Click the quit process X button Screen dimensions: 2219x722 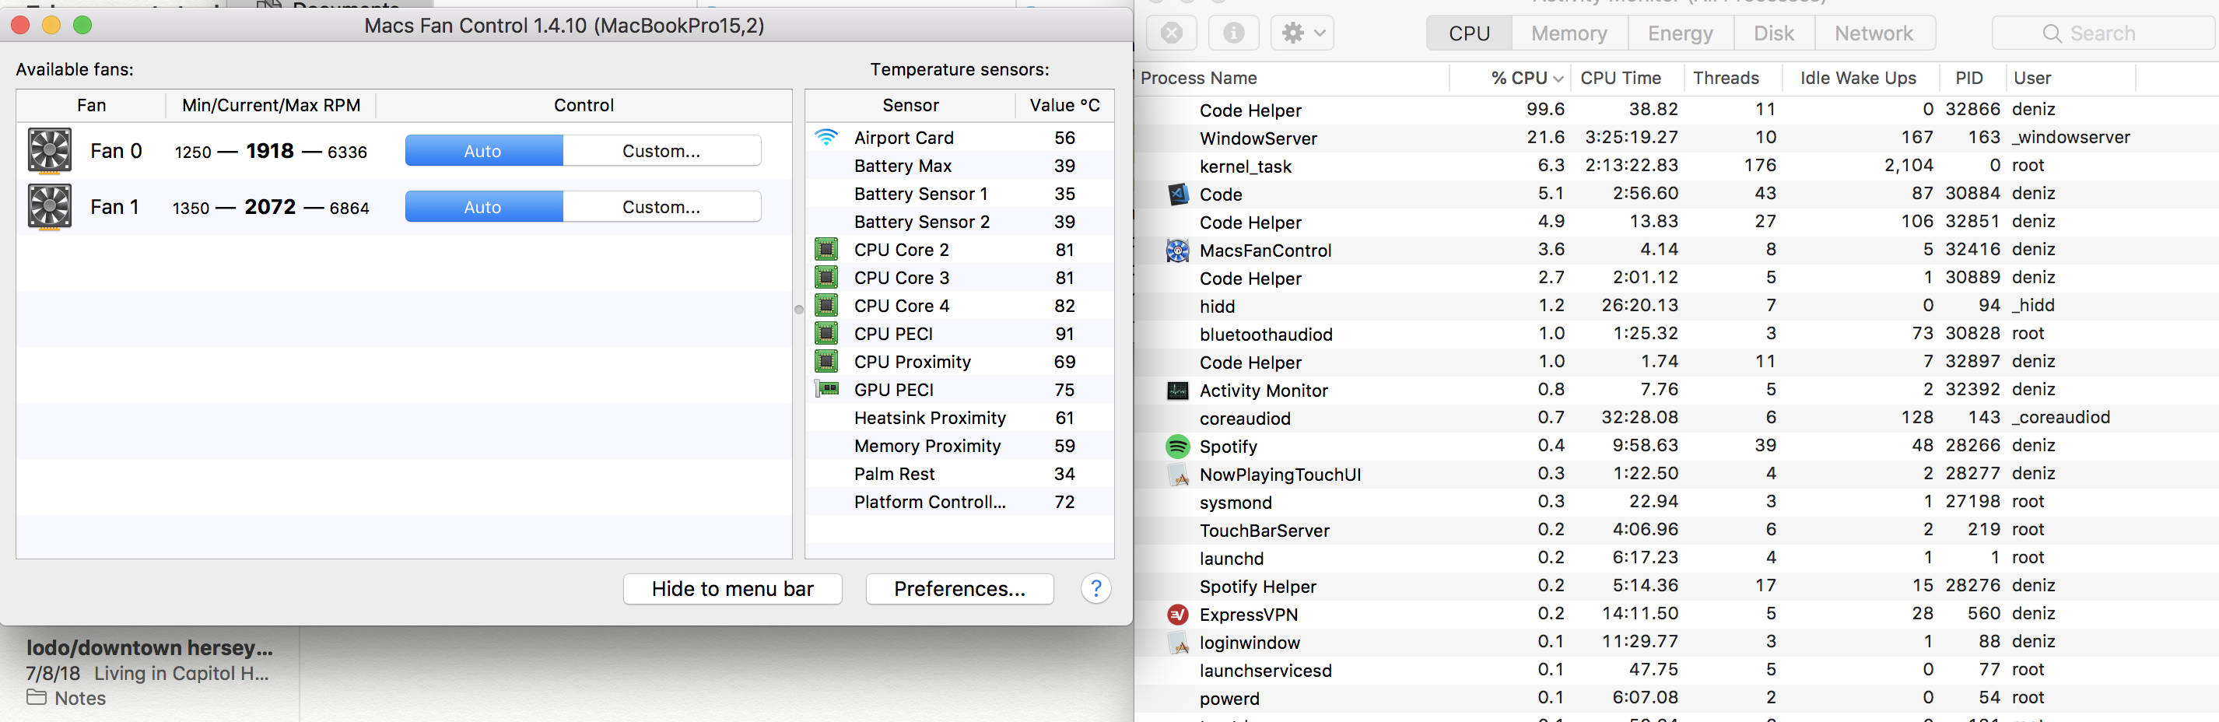(x=1172, y=33)
